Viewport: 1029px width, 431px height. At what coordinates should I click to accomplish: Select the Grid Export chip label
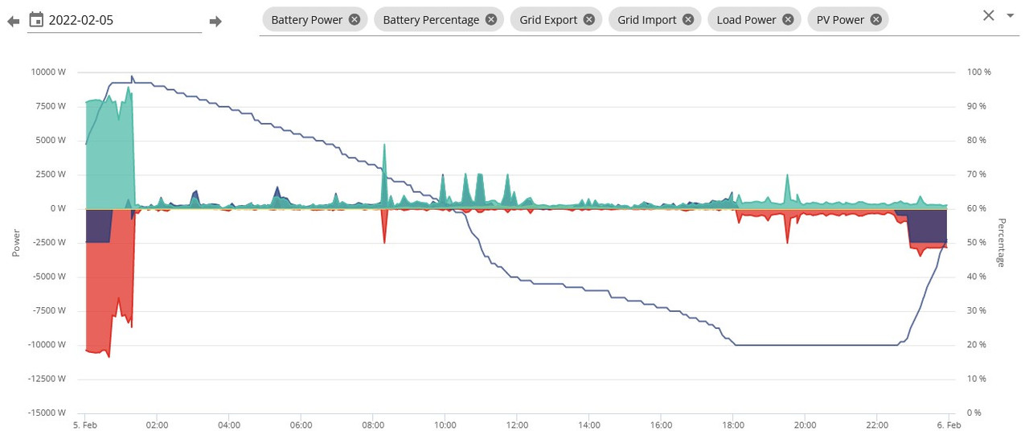click(x=548, y=19)
